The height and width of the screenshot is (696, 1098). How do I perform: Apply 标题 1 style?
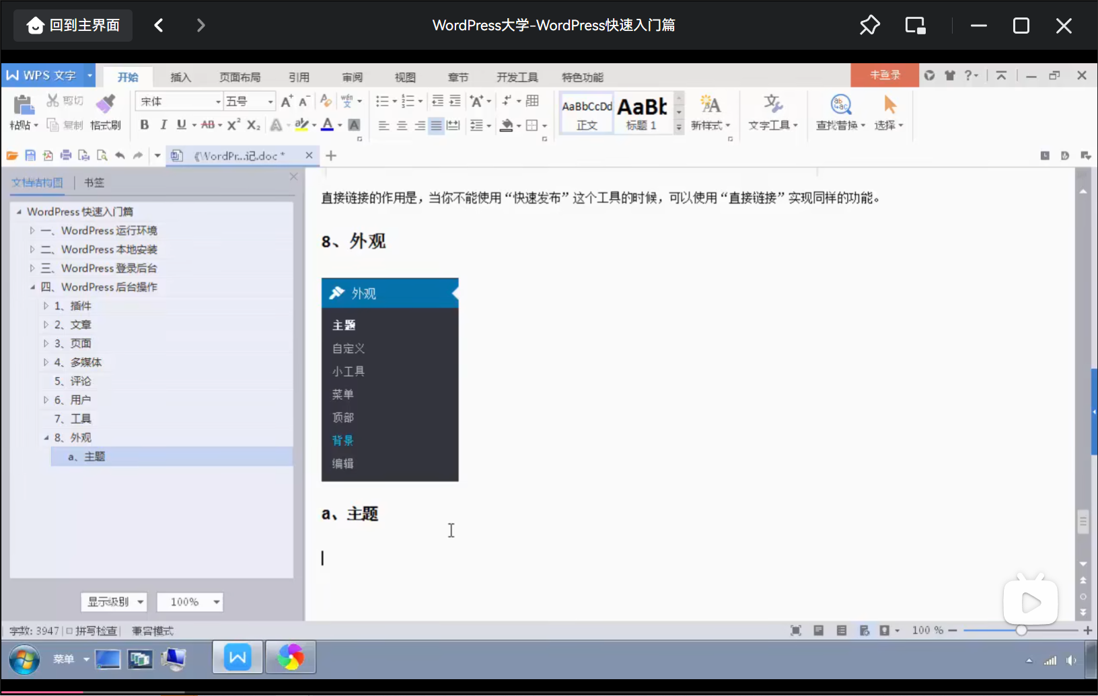pyautogui.click(x=642, y=113)
